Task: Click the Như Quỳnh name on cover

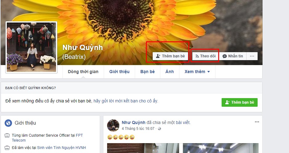Action: pyautogui.click(x=82, y=48)
